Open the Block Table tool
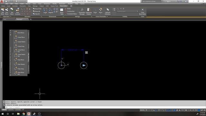This screenshot has height=116, width=206. coord(61,11)
